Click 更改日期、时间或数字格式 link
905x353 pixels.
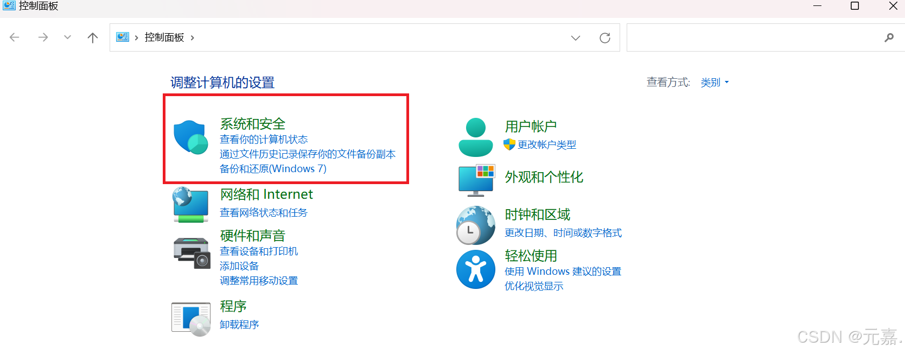(563, 233)
